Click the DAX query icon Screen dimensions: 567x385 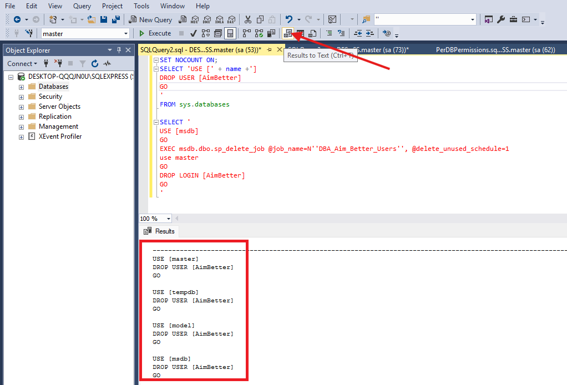click(x=231, y=19)
